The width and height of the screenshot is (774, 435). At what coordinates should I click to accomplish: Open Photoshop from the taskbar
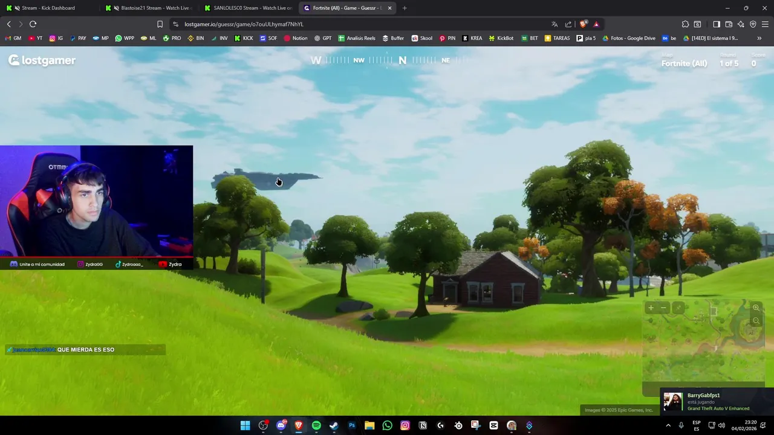point(351,425)
